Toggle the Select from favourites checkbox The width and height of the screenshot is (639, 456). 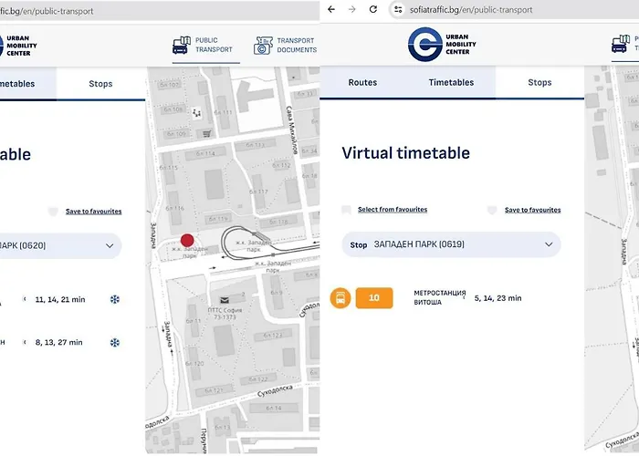(346, 210)
